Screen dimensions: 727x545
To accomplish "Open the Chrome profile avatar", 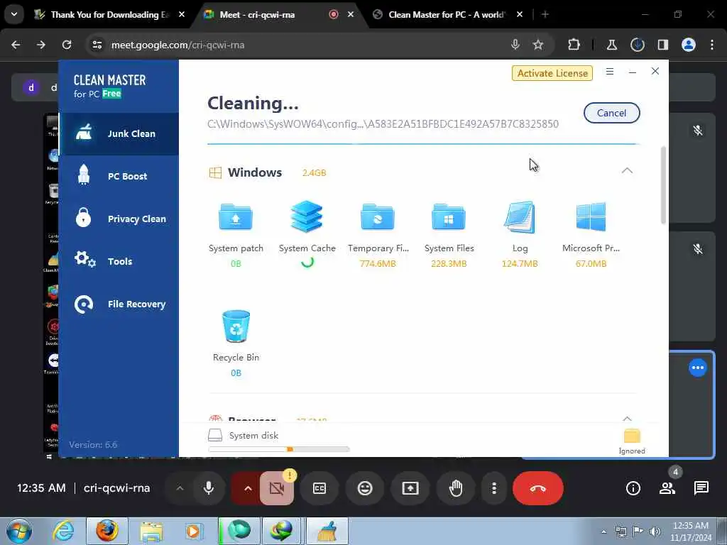I will [x=689, y=45].
